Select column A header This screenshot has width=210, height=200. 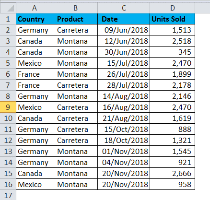(35, 8)
